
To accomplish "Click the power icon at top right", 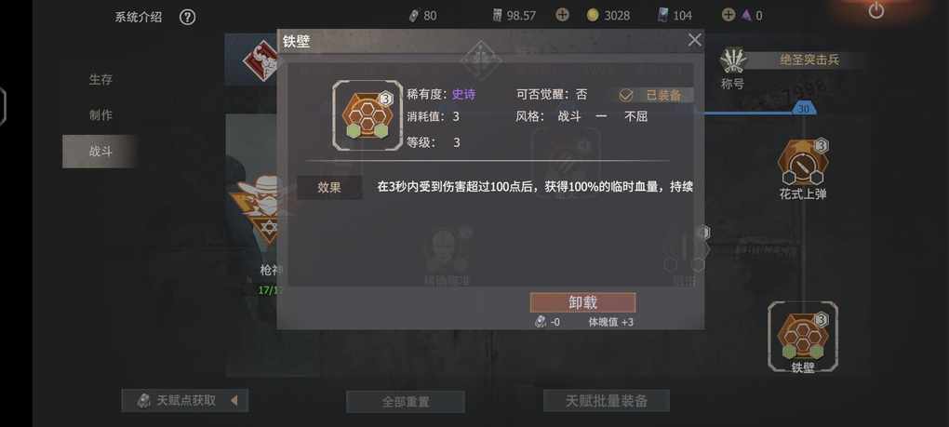I will click(875, 10).
